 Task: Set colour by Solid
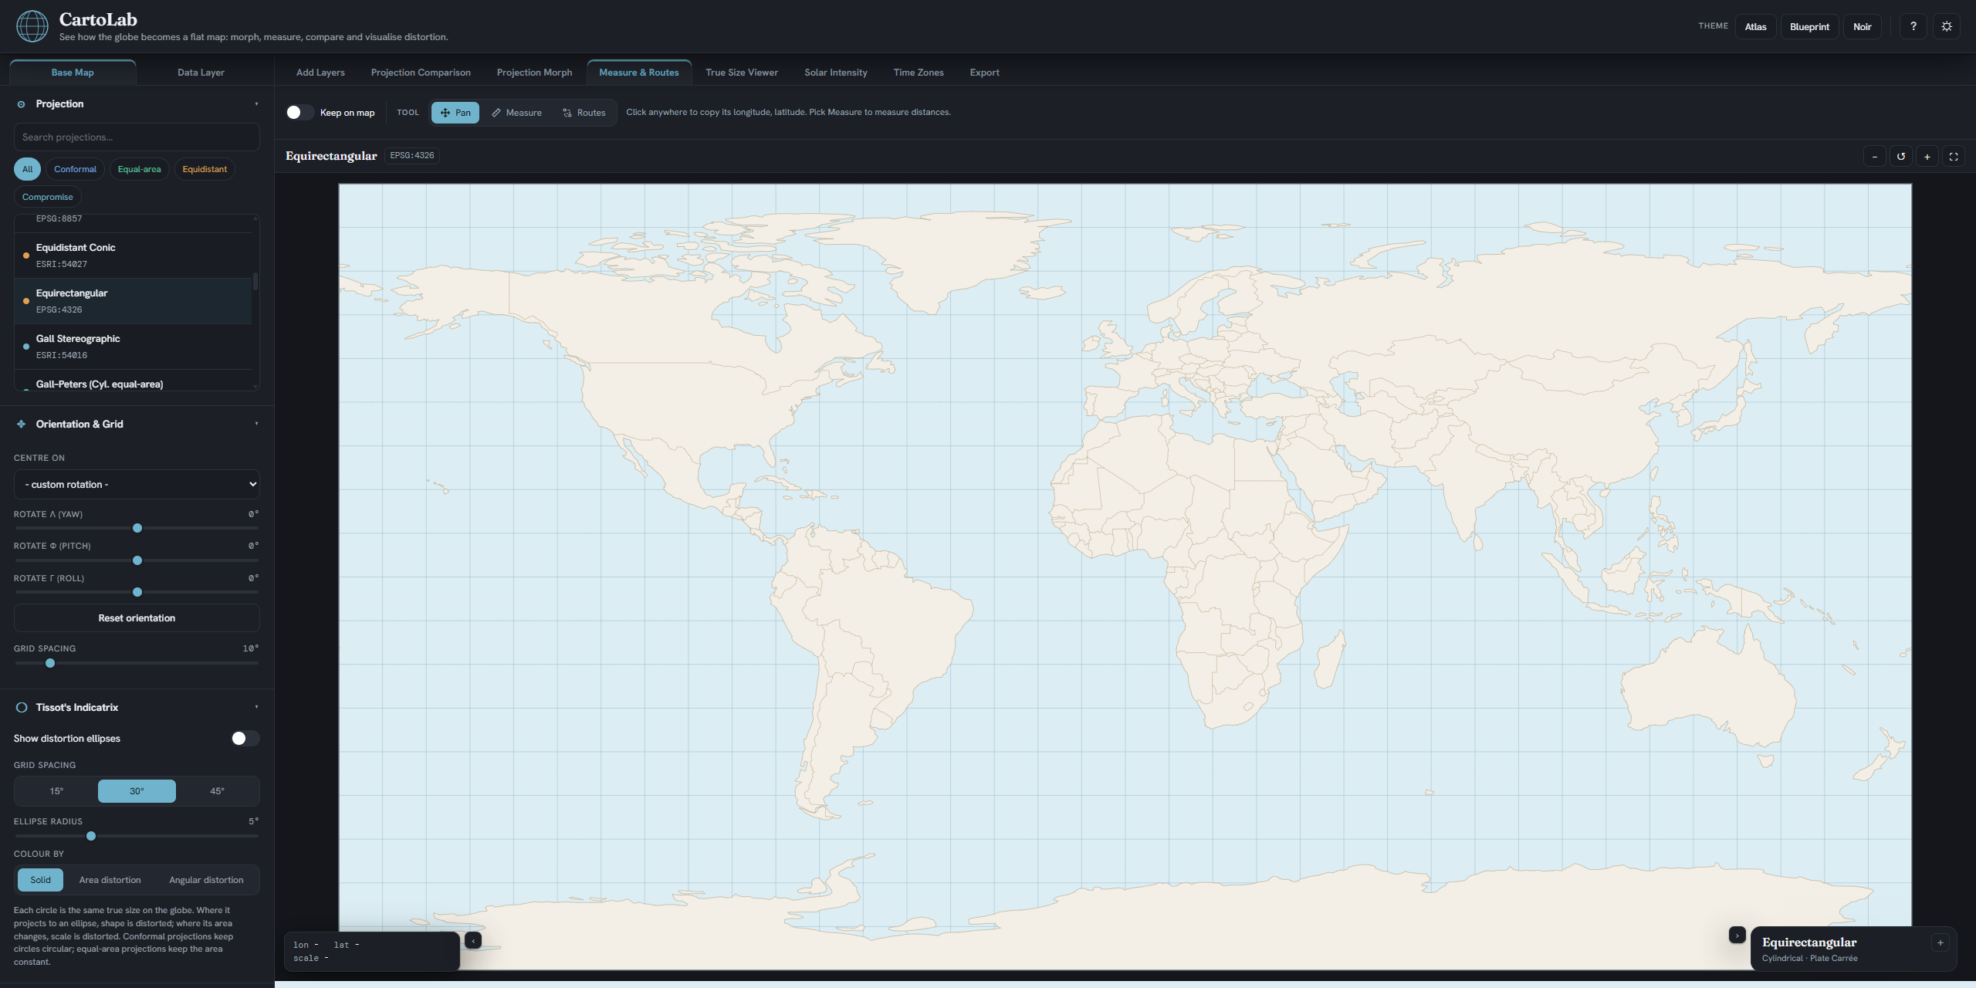(x=40, y=880)
